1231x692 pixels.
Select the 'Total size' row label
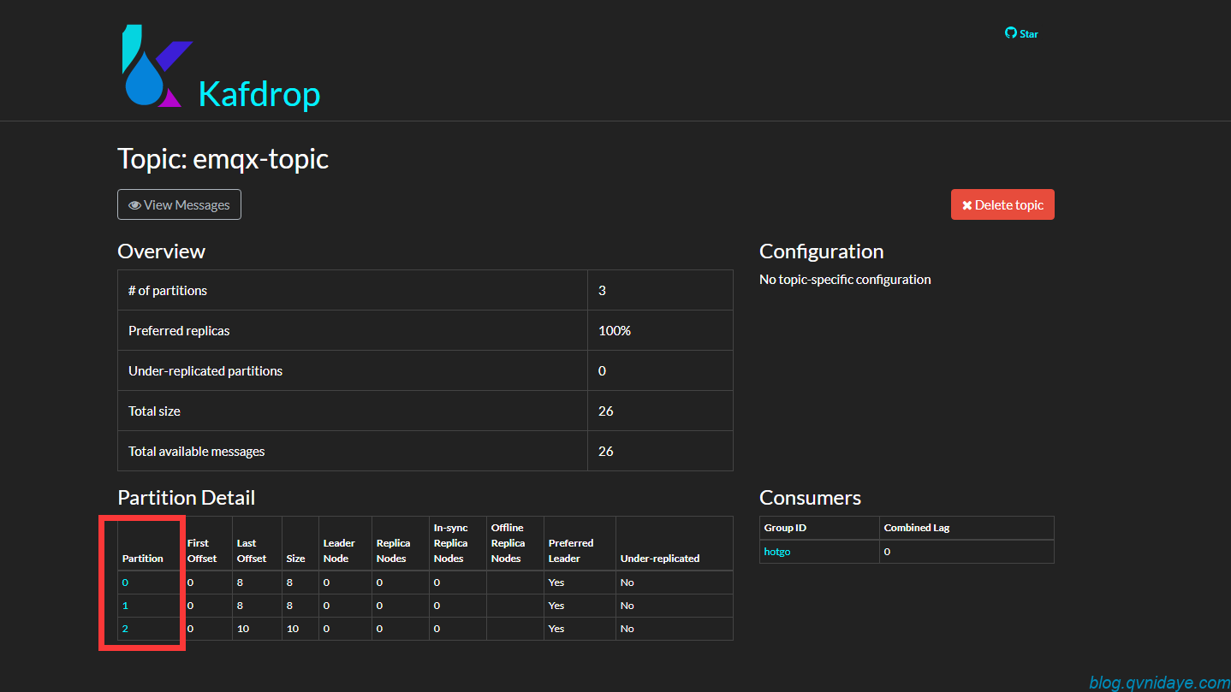(x=154, y=411)
